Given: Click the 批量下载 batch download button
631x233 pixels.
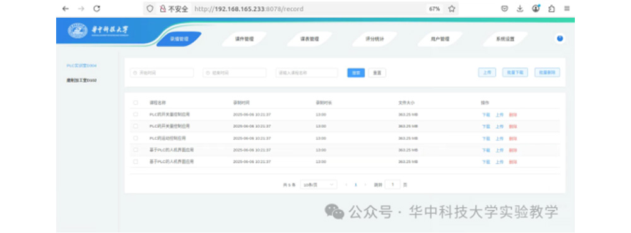Looking at the screenshot, I should (515, 72).
